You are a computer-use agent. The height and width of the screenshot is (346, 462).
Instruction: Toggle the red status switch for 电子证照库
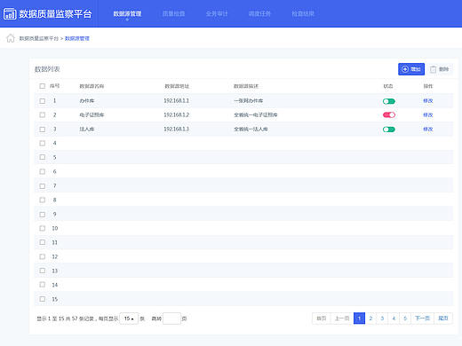coord(389,114)
